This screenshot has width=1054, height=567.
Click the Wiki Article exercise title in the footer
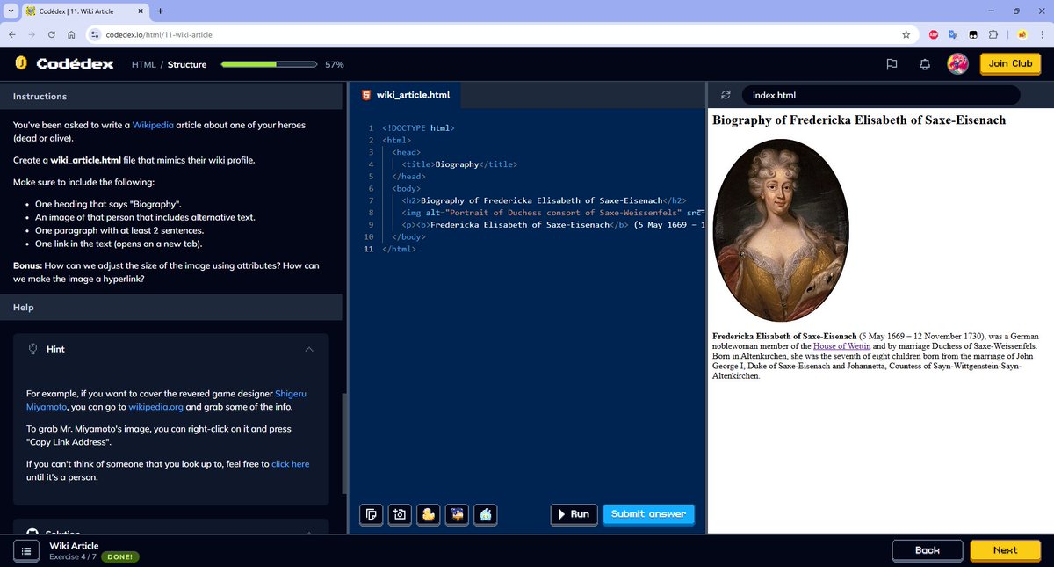coord(74,546)
